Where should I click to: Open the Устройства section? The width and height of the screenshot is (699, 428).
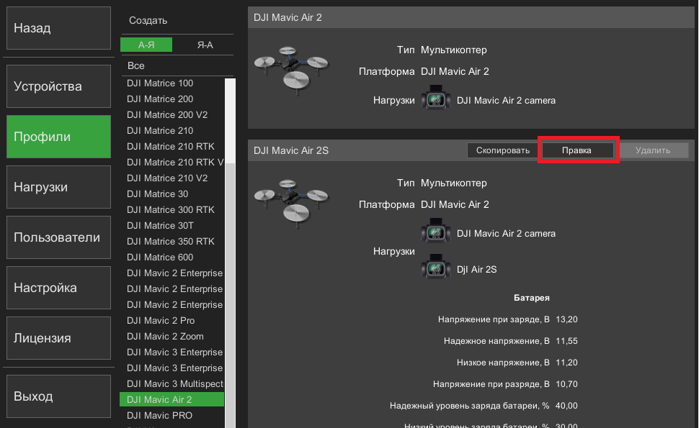(58, 86)
